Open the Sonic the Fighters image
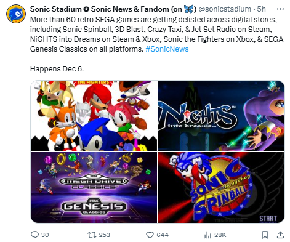 tap(94, 116)
